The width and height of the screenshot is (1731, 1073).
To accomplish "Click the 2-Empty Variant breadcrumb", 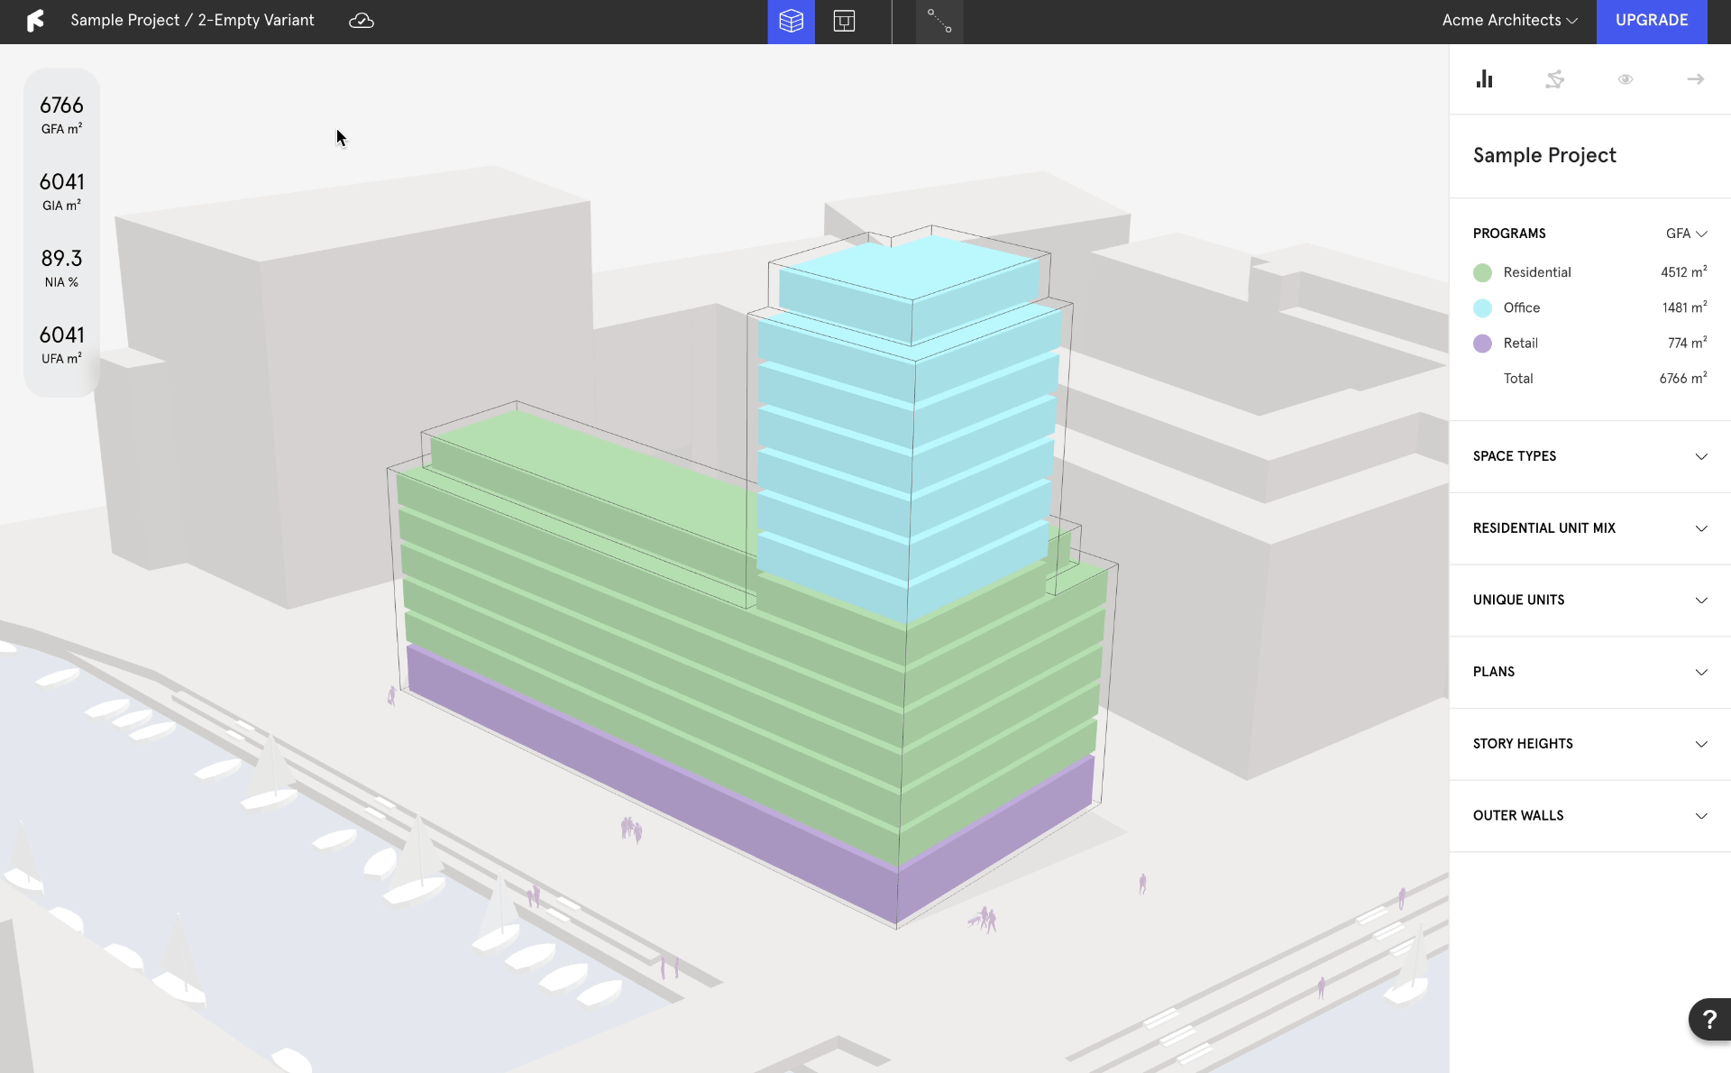I will point(256,21).
